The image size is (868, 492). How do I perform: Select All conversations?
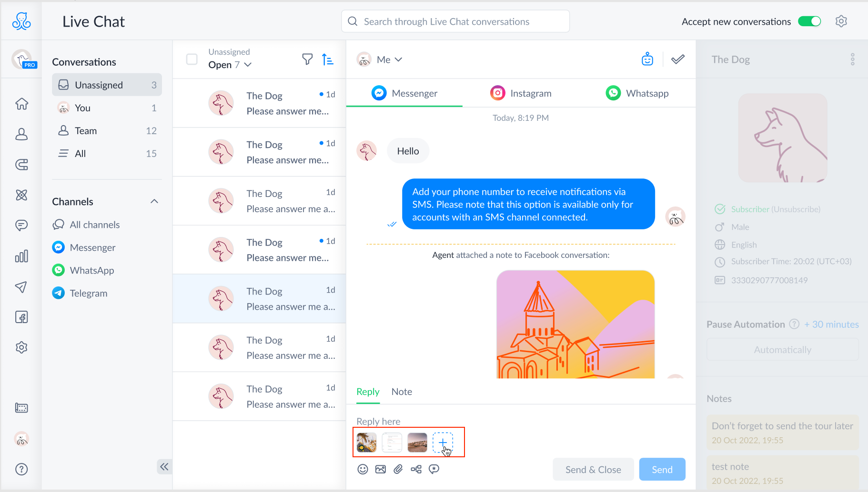tap(107, 154)
